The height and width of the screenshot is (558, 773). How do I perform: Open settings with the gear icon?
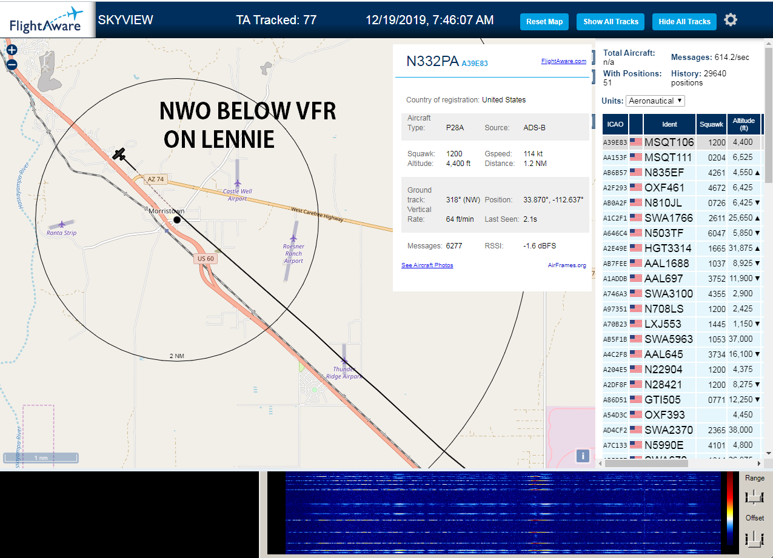coord(731,20)
